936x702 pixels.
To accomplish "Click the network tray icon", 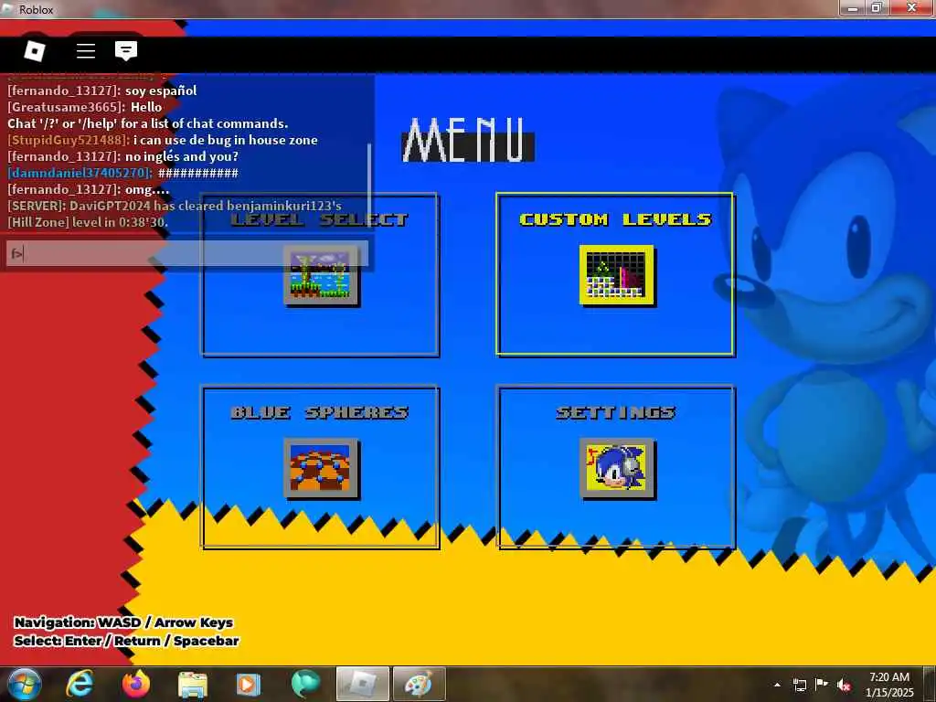I will 799,685.
